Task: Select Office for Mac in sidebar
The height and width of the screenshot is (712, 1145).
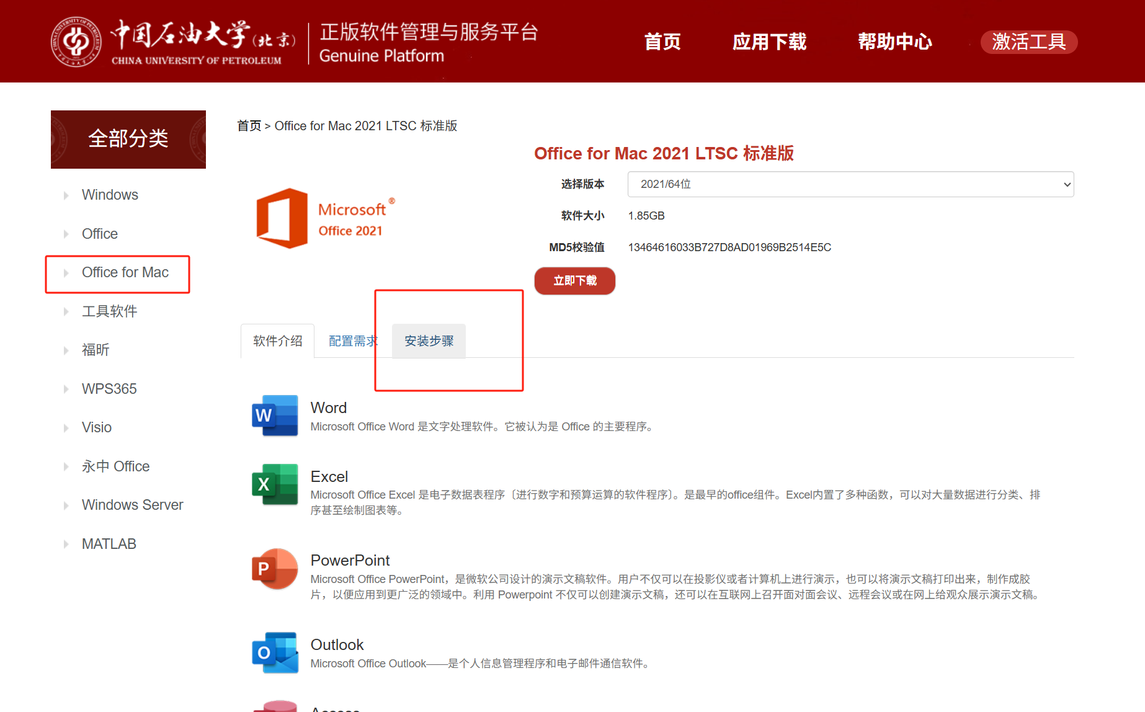Action: [125, 273]
